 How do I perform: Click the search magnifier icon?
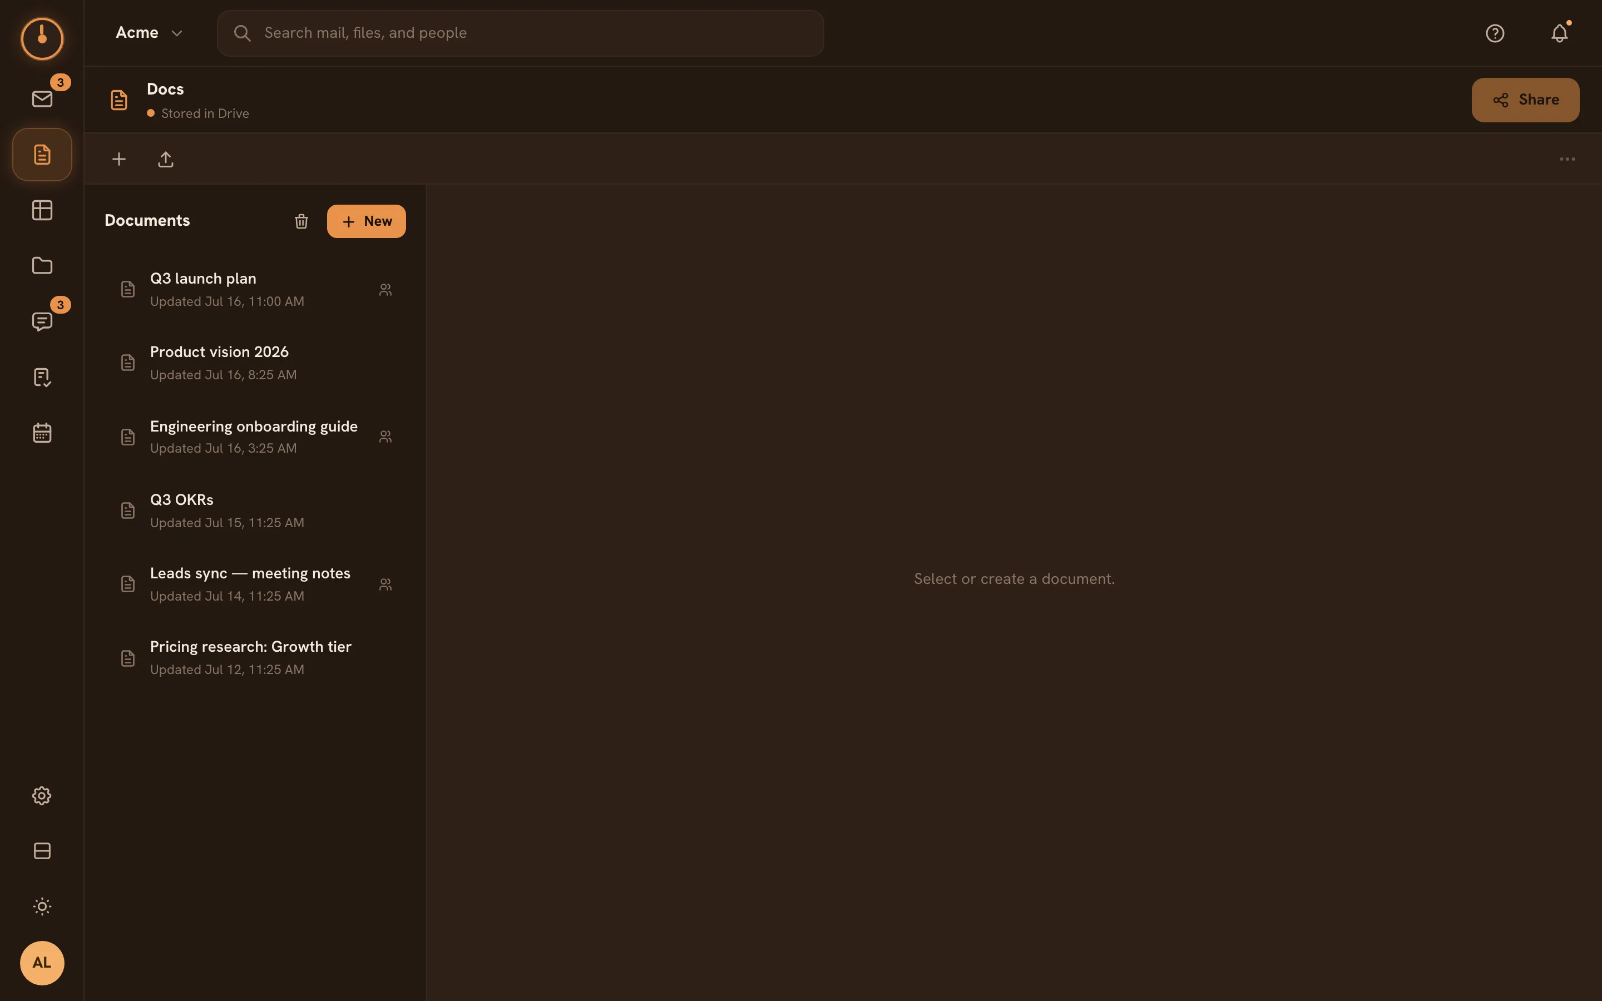(243, 33)
